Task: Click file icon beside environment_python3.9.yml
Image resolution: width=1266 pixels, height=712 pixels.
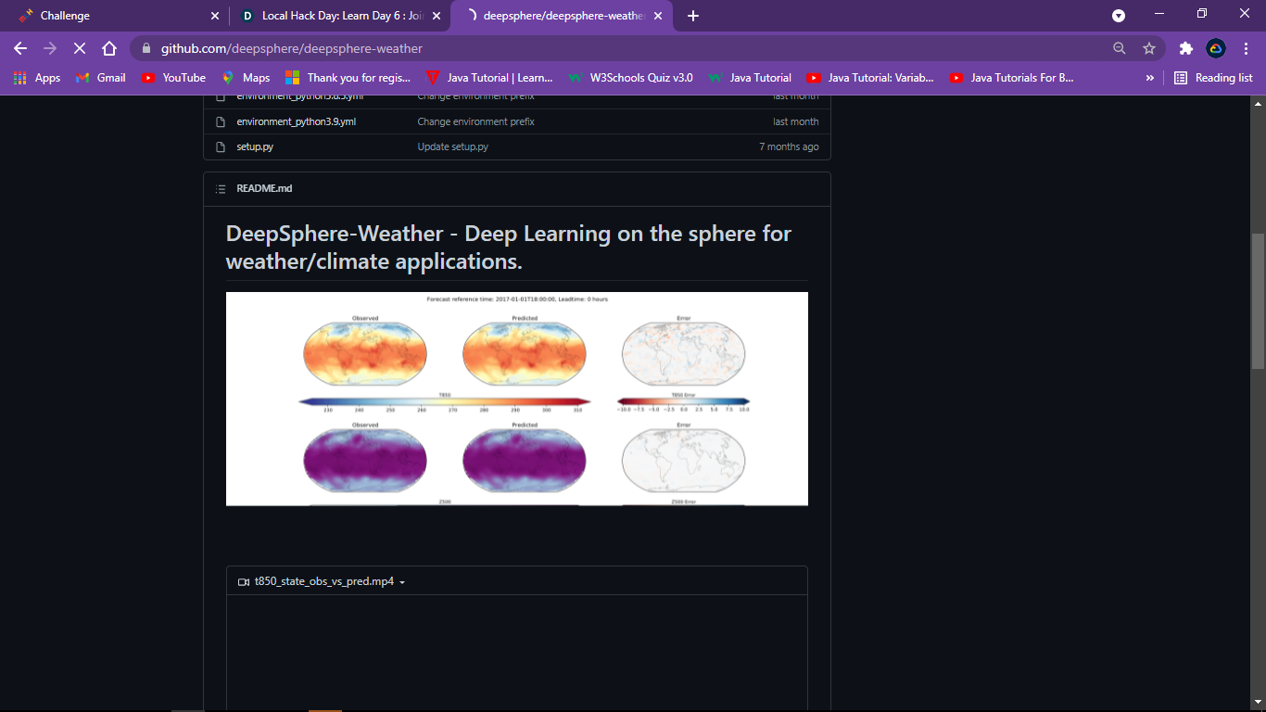Action: coord(221,121)
